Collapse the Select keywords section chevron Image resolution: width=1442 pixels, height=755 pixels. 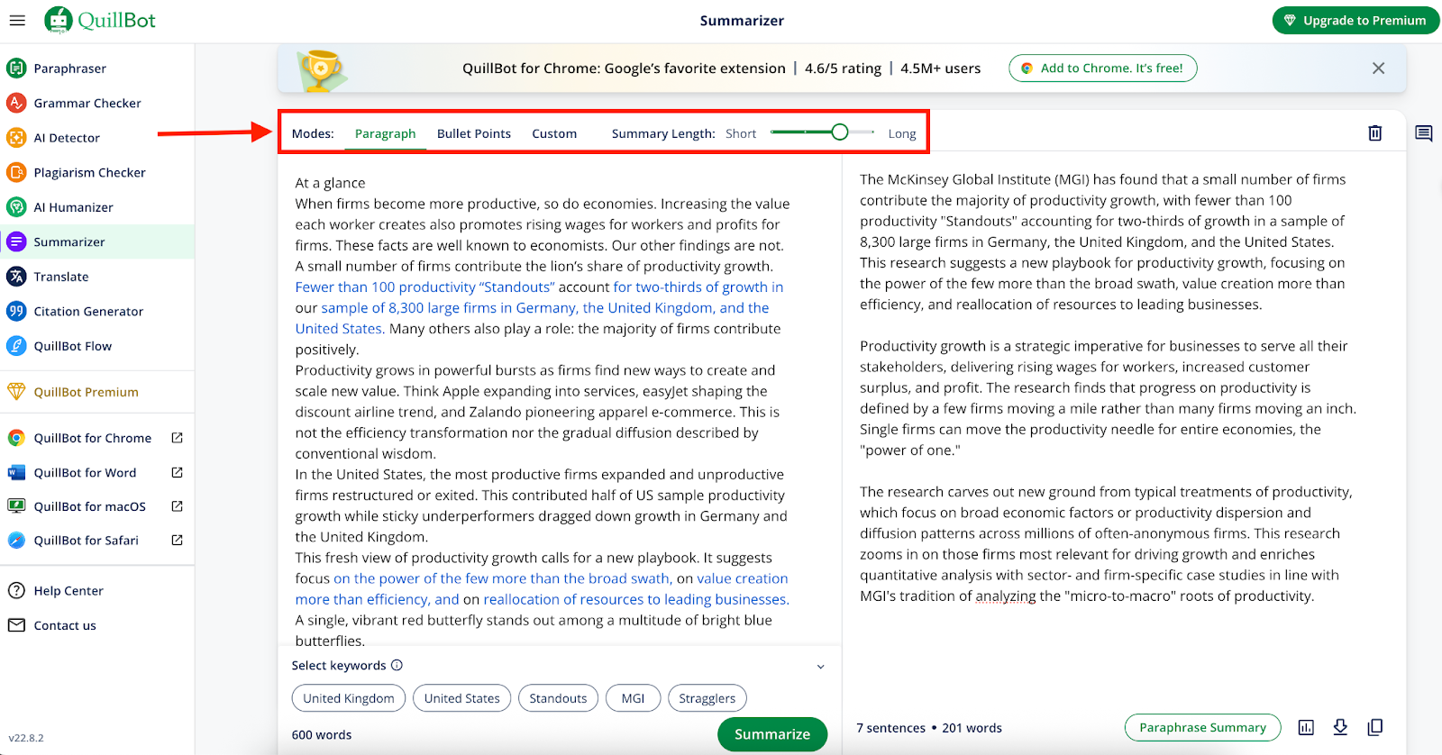(820, 667)
